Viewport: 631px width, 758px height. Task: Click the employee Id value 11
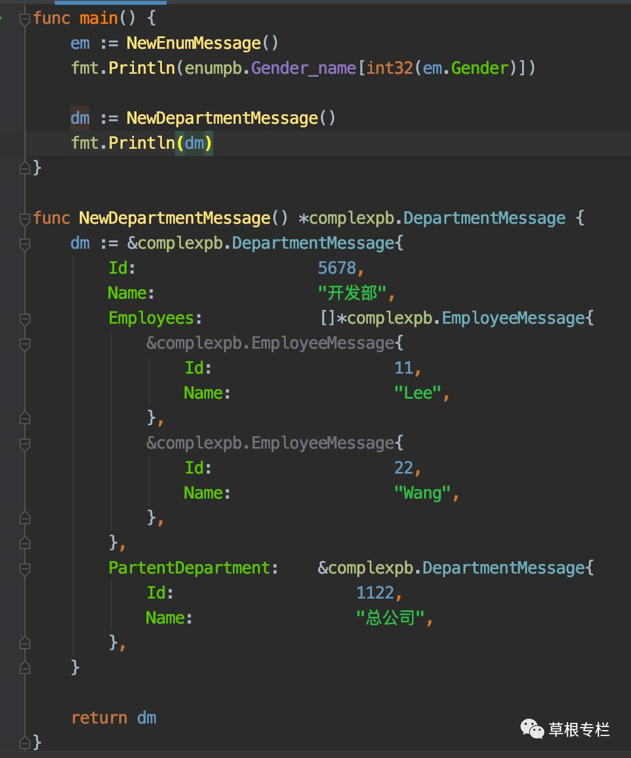click(404, 368)
